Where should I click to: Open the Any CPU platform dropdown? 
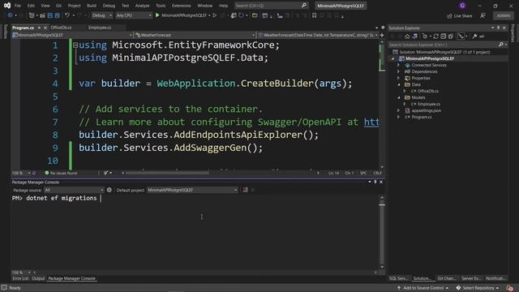pyautogui.click(x=133, y=15)
